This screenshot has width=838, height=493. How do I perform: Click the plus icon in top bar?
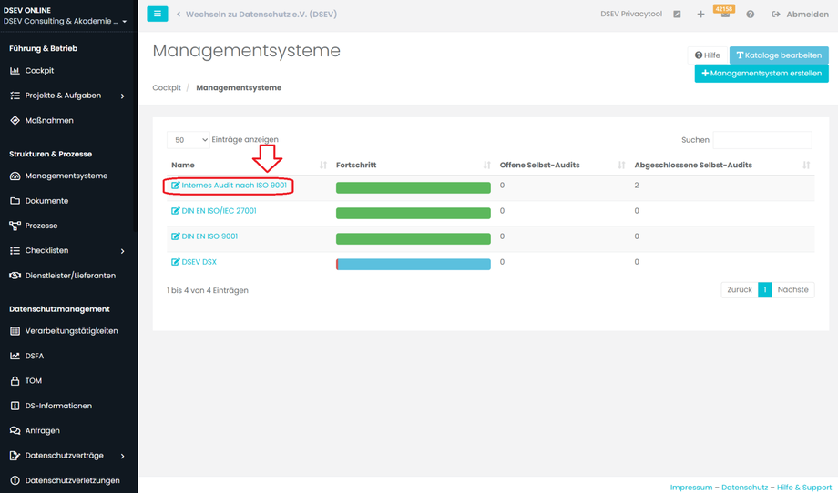[x=700, y=15]
